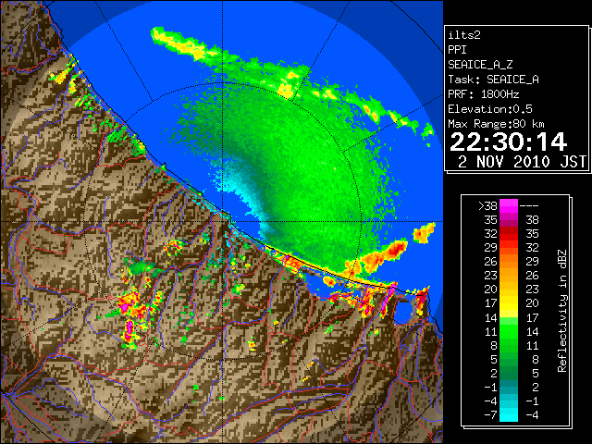Click the 22:30:14 timestamp
Image resolution: width=592 pixels, height=444 pixels.
pyautogui.click(x=508, y=142)
